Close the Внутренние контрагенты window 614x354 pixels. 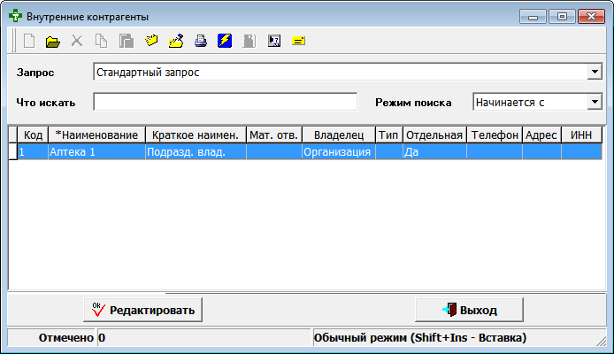[x=591, y=17]
